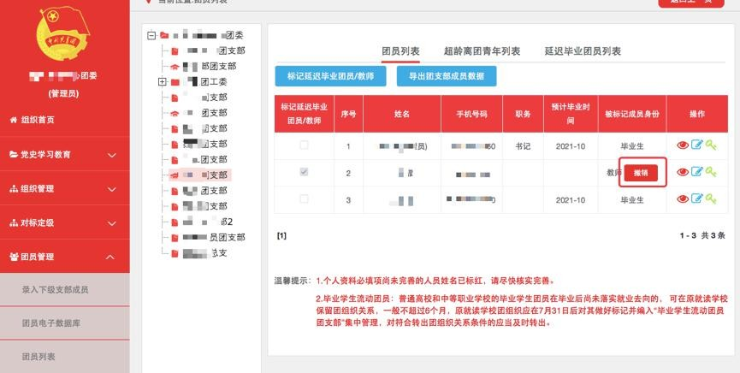Click the hierarchy icon beside 组织管理
This screenshot has width=740, height=373.
click(13, 189)
